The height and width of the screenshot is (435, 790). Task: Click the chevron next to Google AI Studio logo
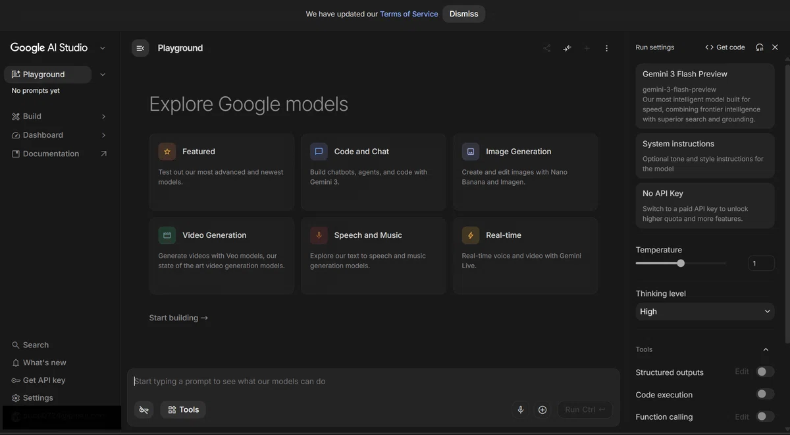(x=103, y=48)
